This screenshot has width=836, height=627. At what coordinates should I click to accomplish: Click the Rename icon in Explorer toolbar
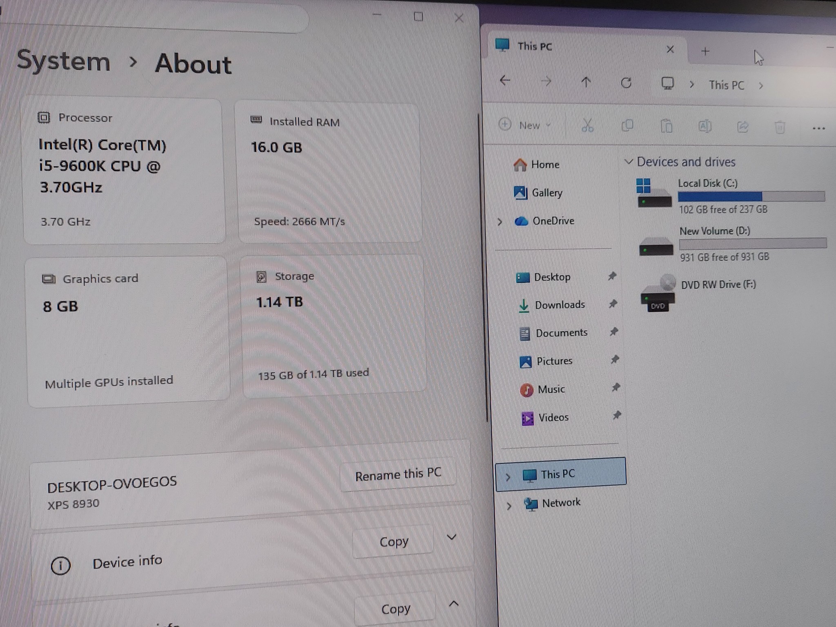click(705, 127)
